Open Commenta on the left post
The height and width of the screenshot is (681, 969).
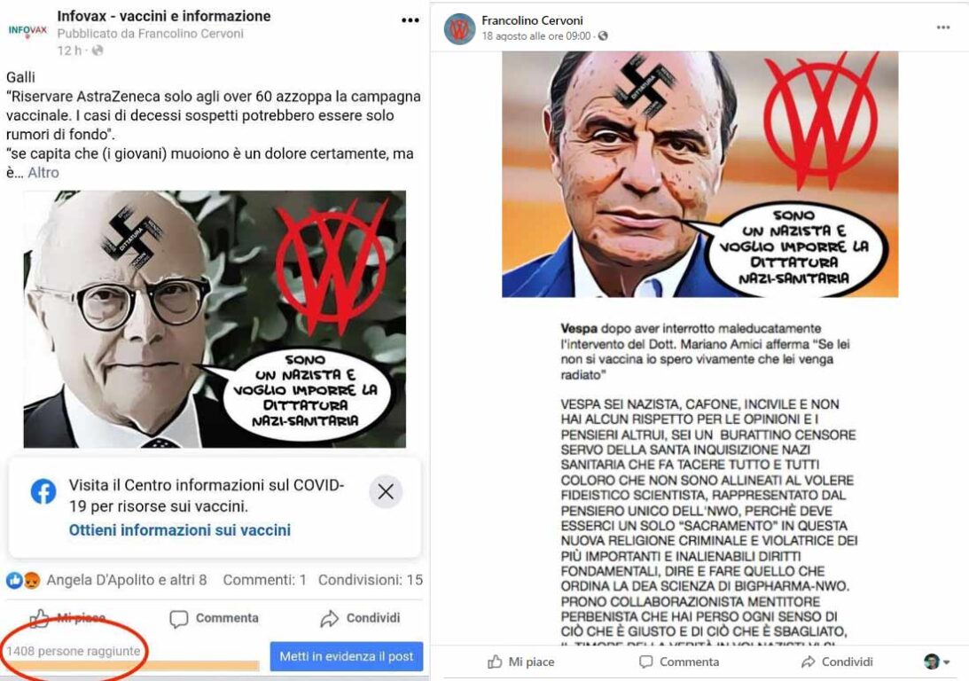click(215, 619)
